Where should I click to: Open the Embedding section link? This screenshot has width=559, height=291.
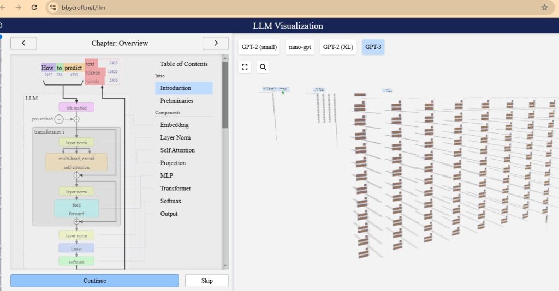(174, 125)
